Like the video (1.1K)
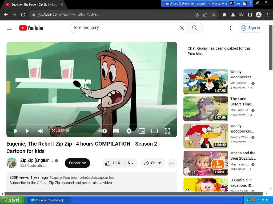This screenshot has width=273, height=204. 113,163
